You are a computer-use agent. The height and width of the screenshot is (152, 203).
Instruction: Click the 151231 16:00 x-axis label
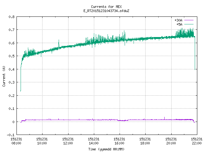119,141
